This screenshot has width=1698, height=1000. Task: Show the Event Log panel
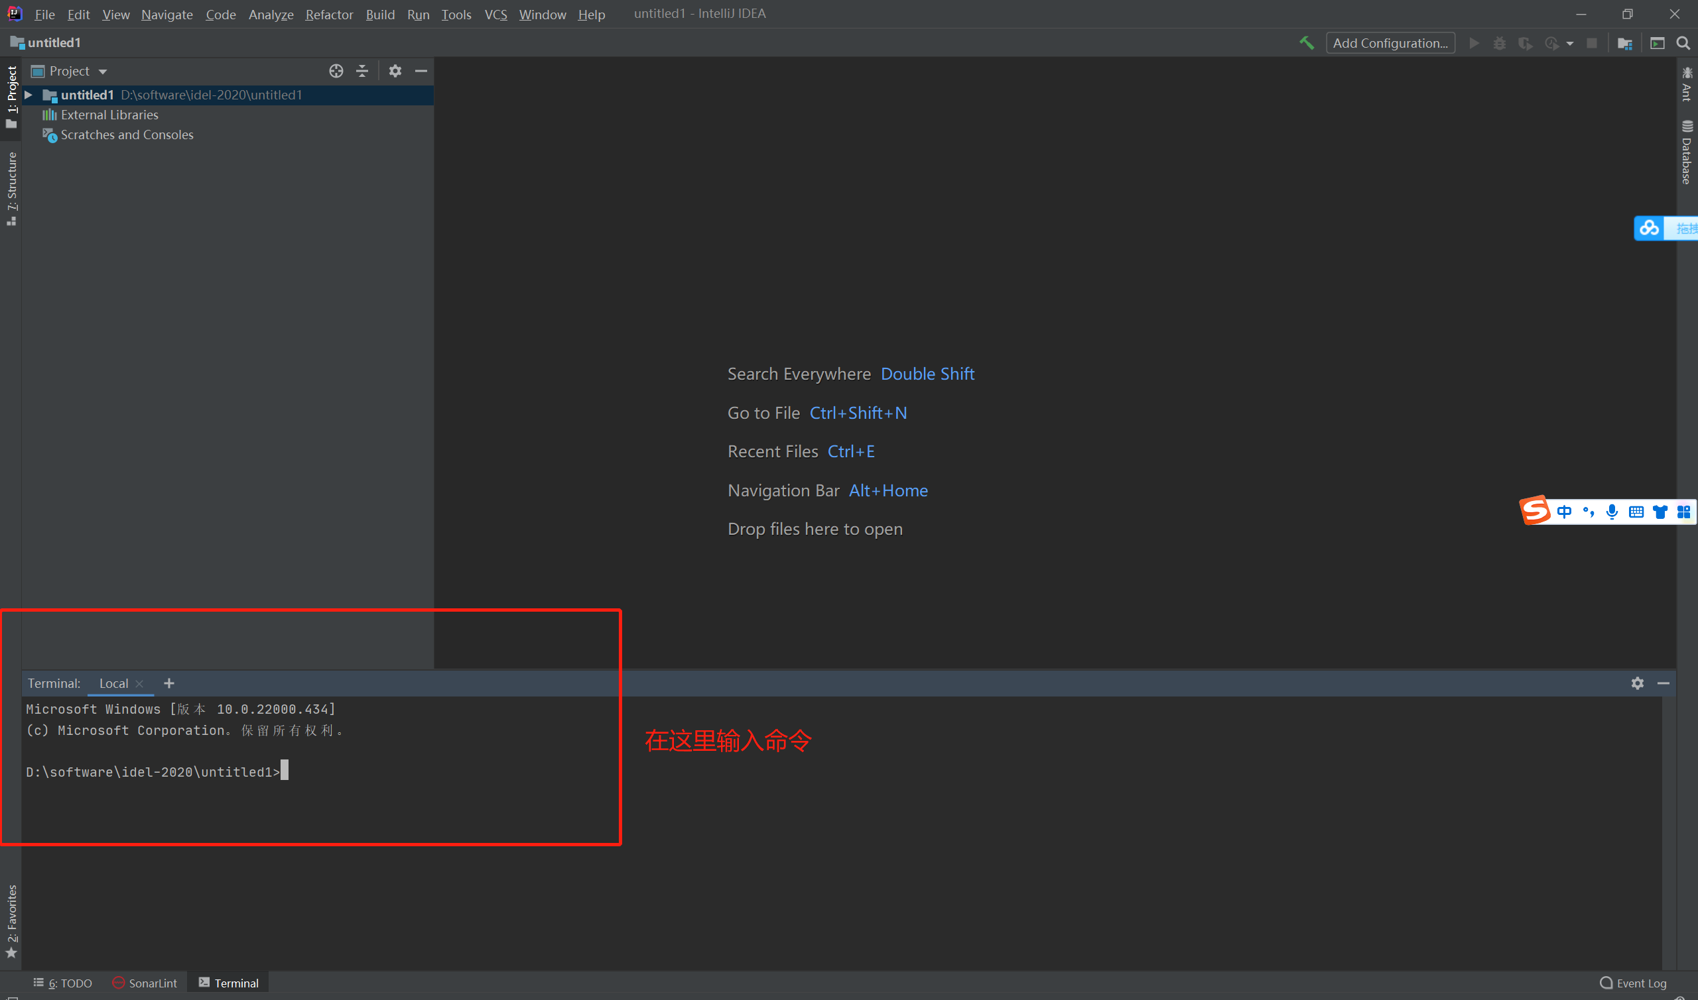(x=1640, y=983)
